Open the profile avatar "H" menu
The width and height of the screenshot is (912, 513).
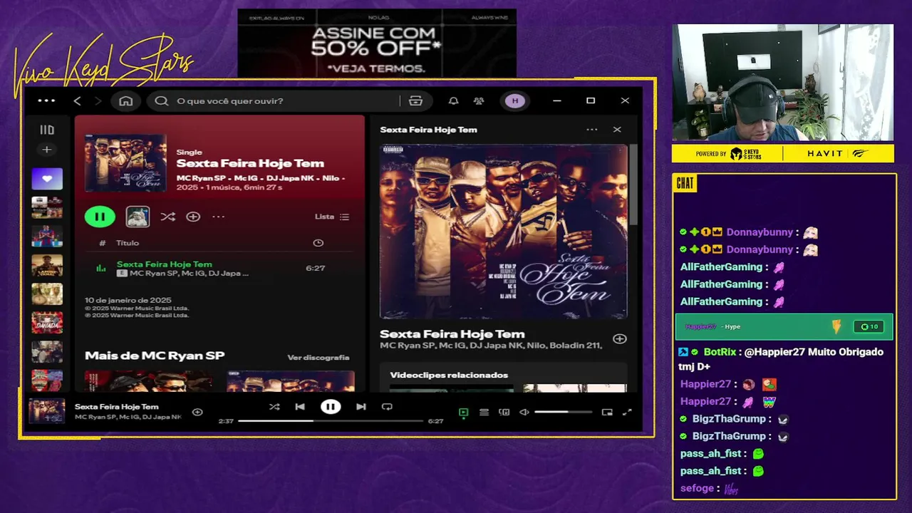515,101
